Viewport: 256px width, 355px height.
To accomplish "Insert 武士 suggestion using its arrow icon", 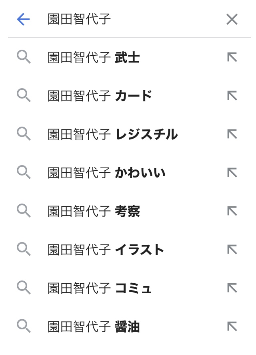I will coord(232,58).
